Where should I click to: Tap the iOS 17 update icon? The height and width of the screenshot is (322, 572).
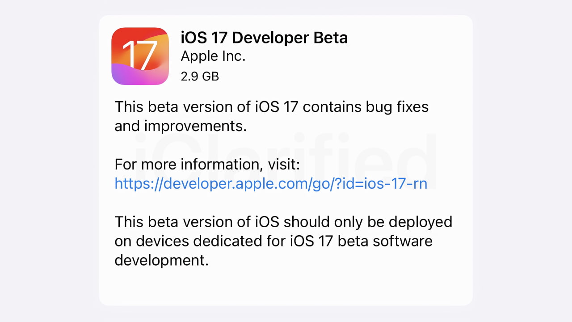coord(140,56)
